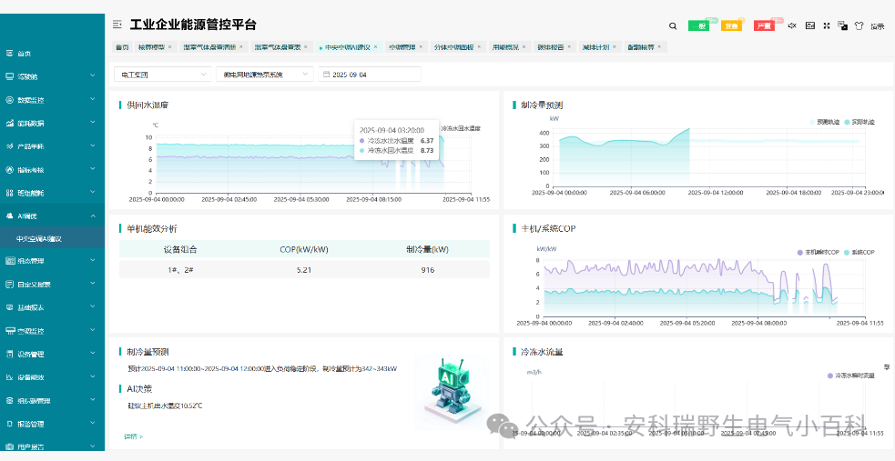The width and height of the screenshot is (895, 461).
Task: Toggle 冷冻水回水温度 legend series
Action: (x=461, y=129)
